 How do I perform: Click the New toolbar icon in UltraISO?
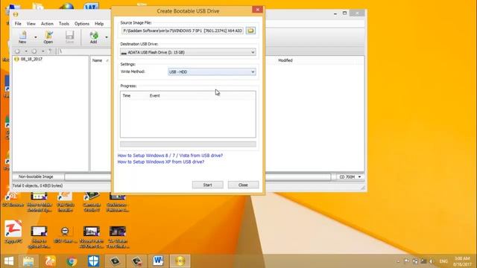pos(22,37)
